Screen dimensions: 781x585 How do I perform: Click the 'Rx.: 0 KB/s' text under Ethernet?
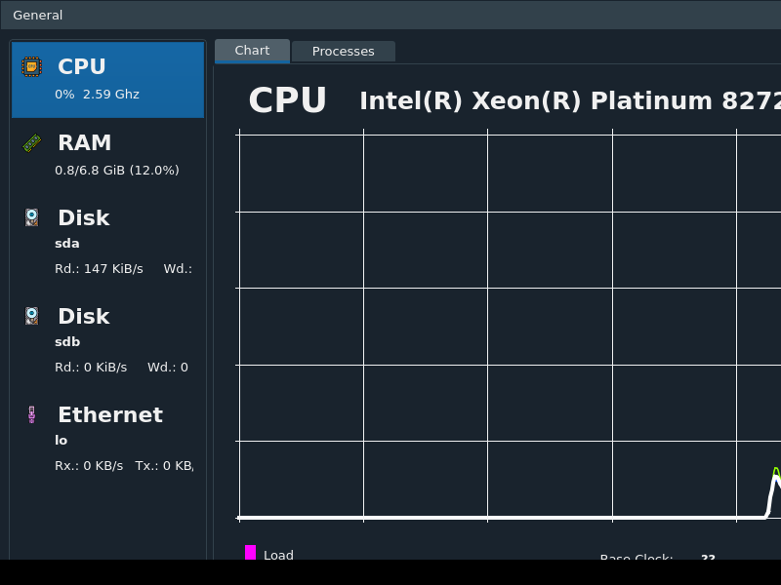click(89, 466)
